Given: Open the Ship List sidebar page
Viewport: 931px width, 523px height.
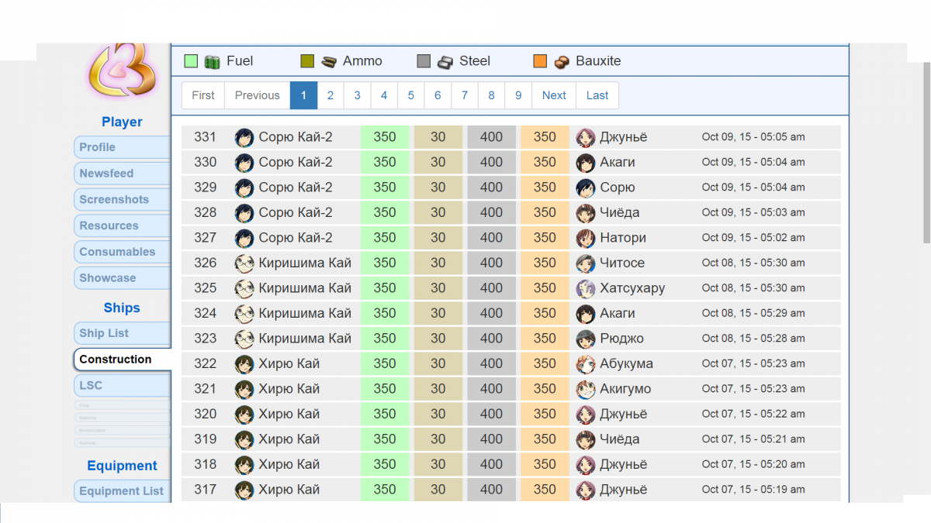Looking at the screenshot, I should [x=122, y=333].
